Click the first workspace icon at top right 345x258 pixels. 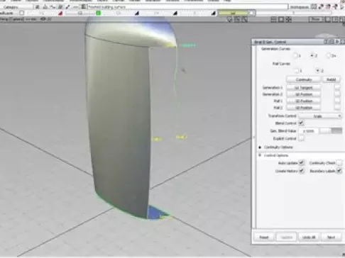pyautogui.click(x=314, y=7)
